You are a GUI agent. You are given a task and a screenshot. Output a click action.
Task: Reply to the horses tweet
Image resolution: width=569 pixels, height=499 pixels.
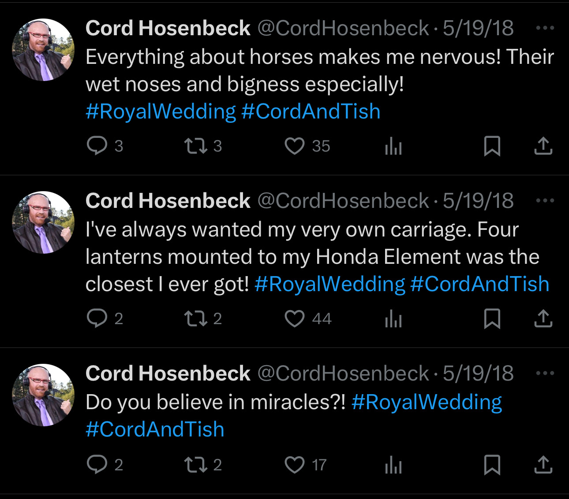pyautogui.click(x=97, y=146)
